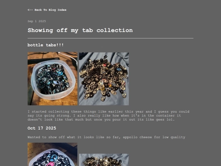Click the red tab in the poured pile photo
Screen dimensions: 221x166
pyautogui.click(x=105, y=65)
